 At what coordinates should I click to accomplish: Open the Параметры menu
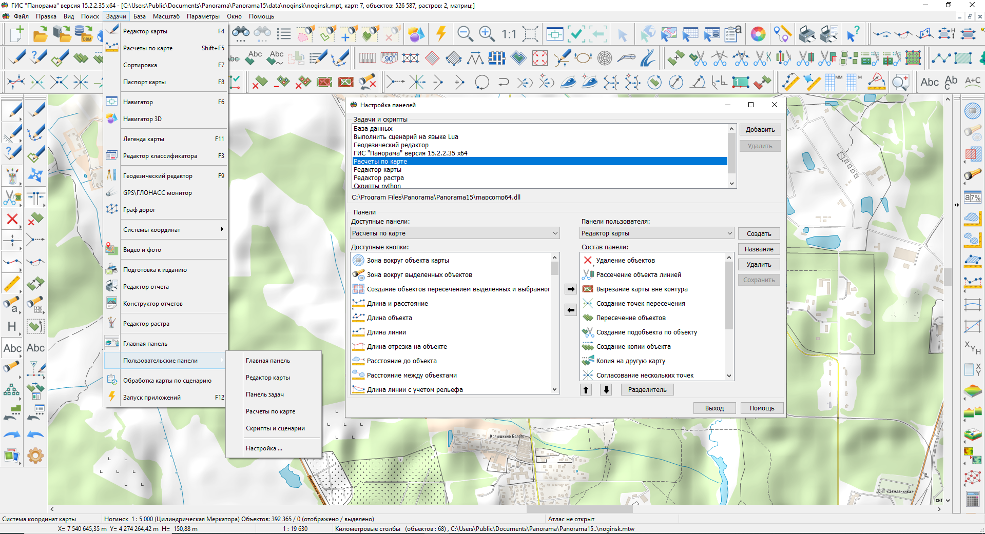click(203, 16)
